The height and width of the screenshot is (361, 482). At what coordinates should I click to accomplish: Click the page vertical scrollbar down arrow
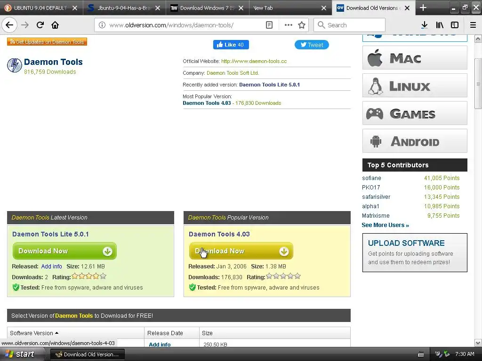tap(478, 343)
